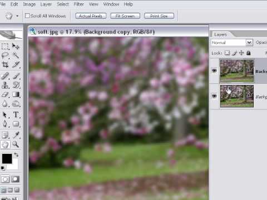
Task: Switch to Quick Mask mode
Action: tap(15, 179)
